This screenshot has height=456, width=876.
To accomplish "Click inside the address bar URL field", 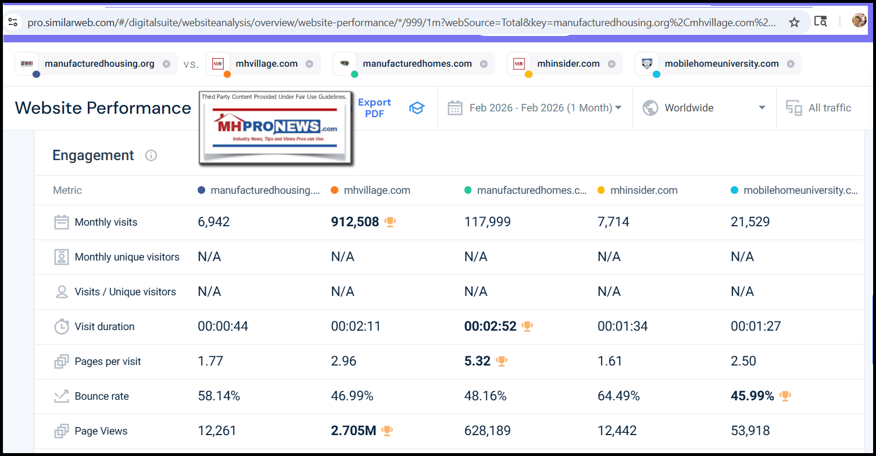I will [349, 21].
